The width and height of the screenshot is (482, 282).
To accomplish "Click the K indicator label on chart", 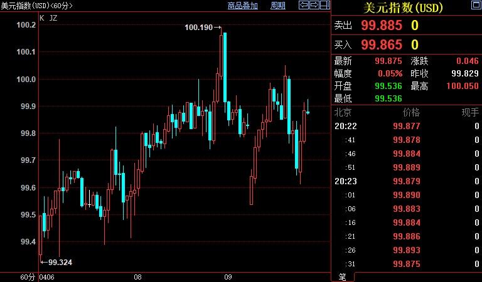I will pyautogui.click(x=42, y=18).
